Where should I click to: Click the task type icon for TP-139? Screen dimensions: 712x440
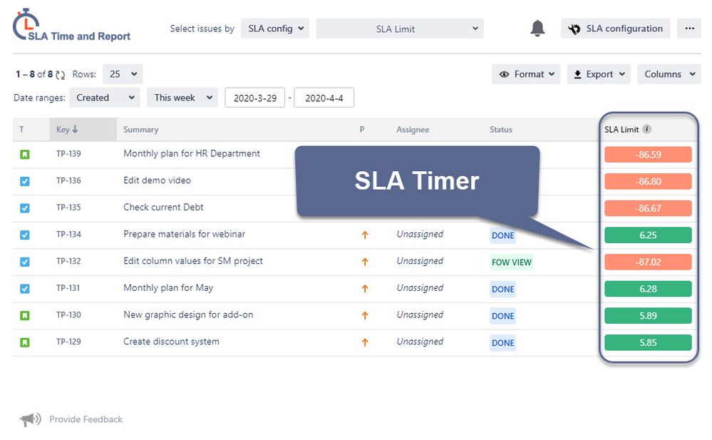(x=24, y=154)
